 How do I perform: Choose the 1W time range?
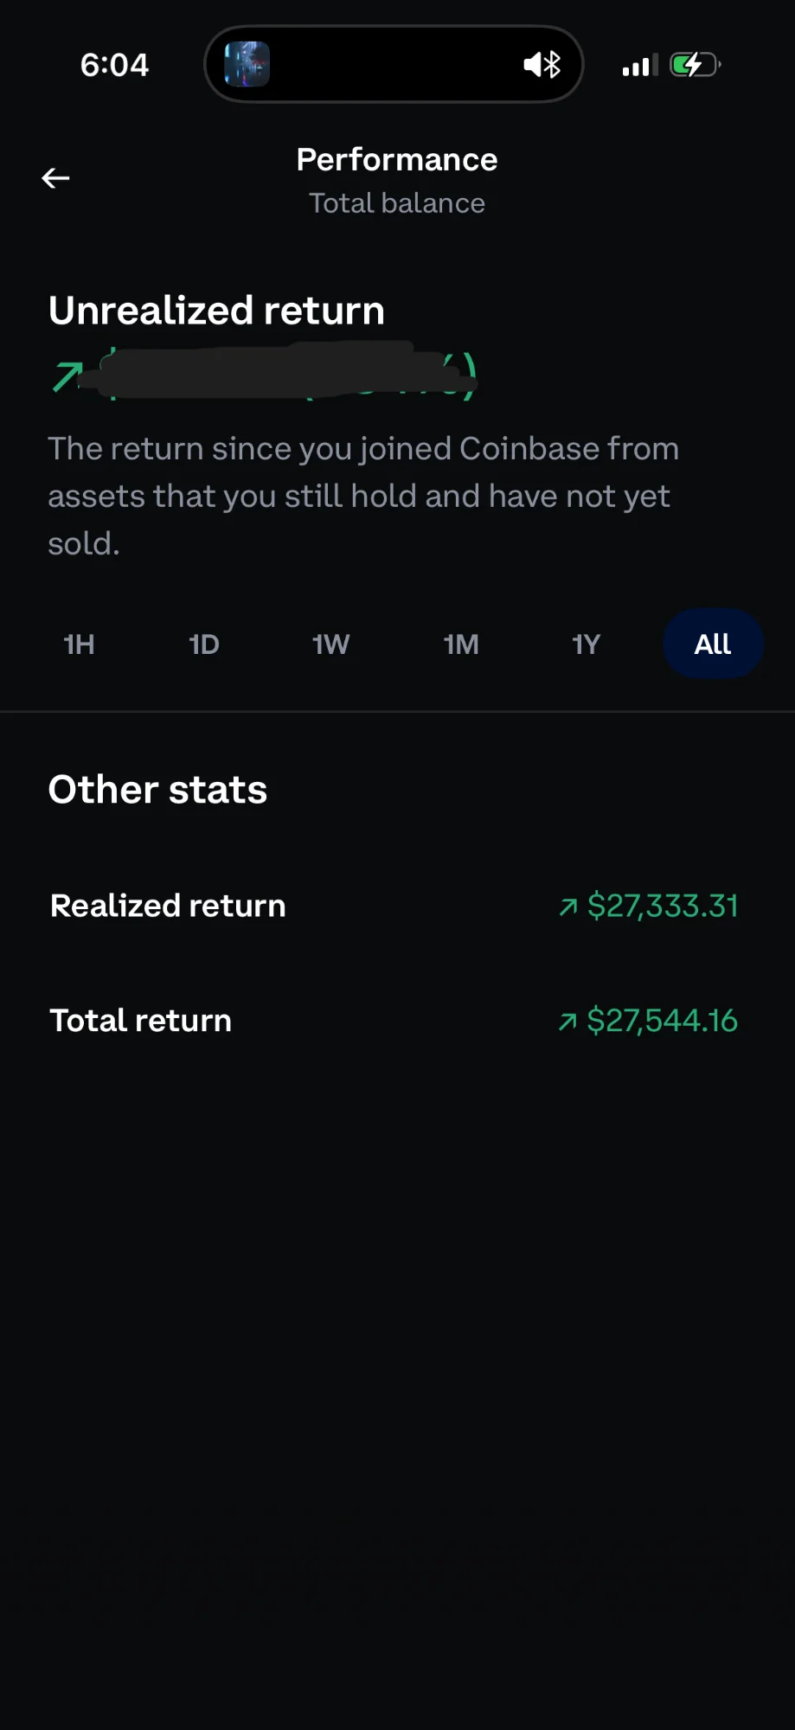[x=330, y=644]
